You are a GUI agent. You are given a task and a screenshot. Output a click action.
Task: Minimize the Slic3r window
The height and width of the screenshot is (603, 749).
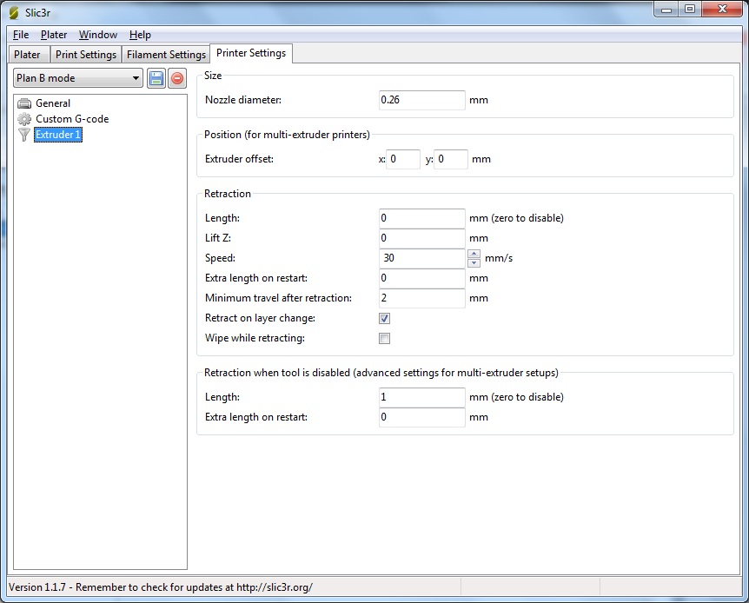click(x=666, y=9)
